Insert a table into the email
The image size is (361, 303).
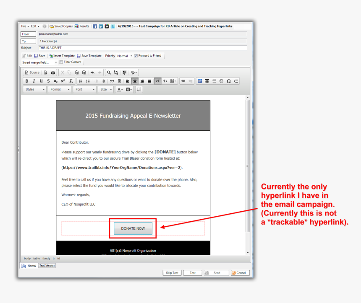[207, 81]
